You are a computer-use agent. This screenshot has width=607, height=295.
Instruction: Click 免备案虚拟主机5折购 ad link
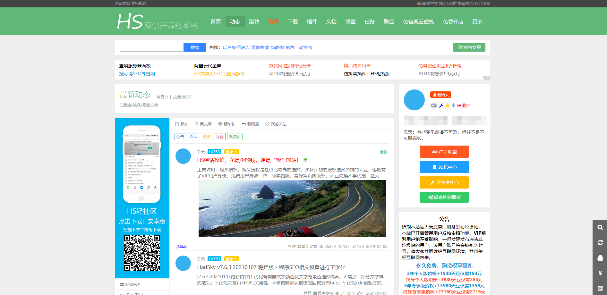point(440,66)
